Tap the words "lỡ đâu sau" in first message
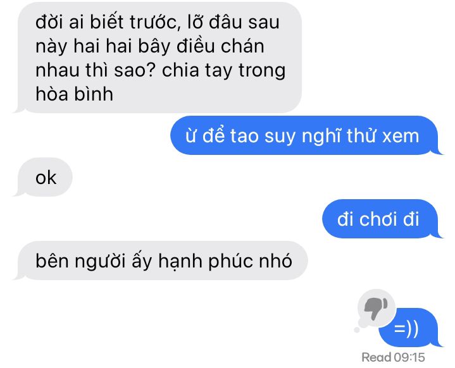The height and width of the screenshot is (368, 455). pos(234,22)
